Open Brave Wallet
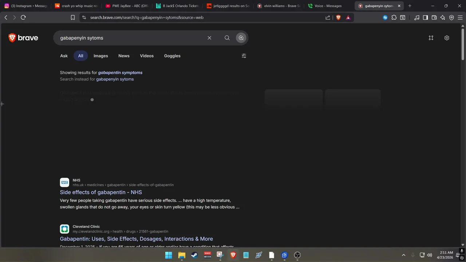This screenshot has width=466, height=262. click(434, 17)
